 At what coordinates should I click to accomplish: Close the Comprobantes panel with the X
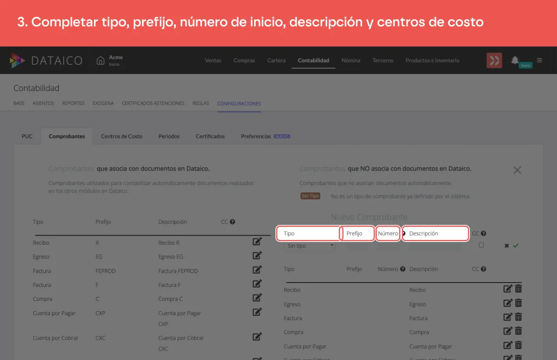[517, 170]
